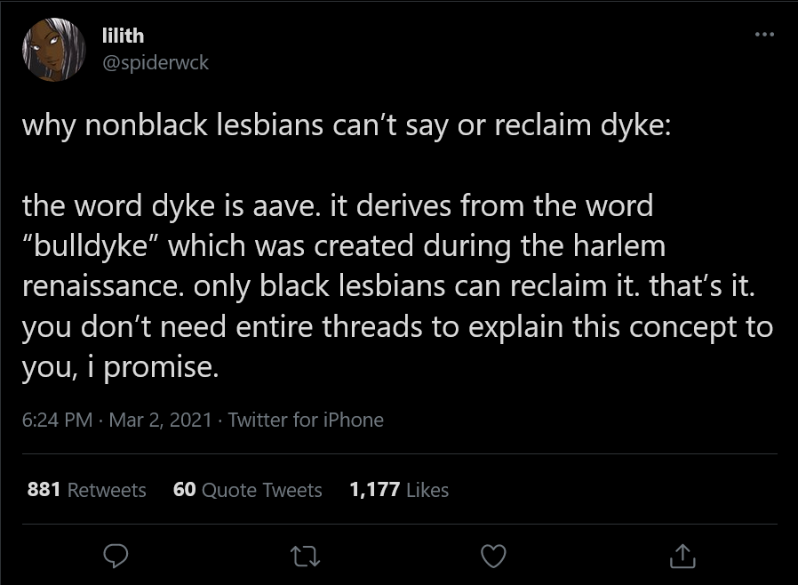Click the display name lilith
798x585 pixels.
124,36
